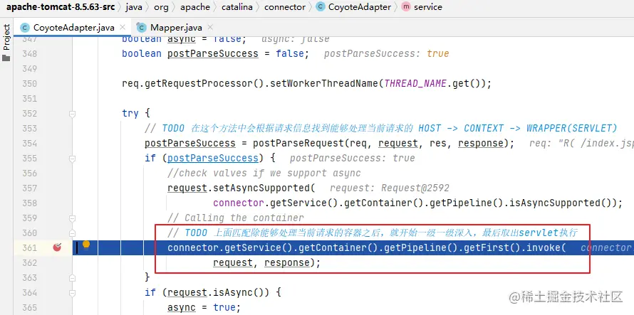Click 'request: Request@2592' inline hint

(x=390, y=188)
